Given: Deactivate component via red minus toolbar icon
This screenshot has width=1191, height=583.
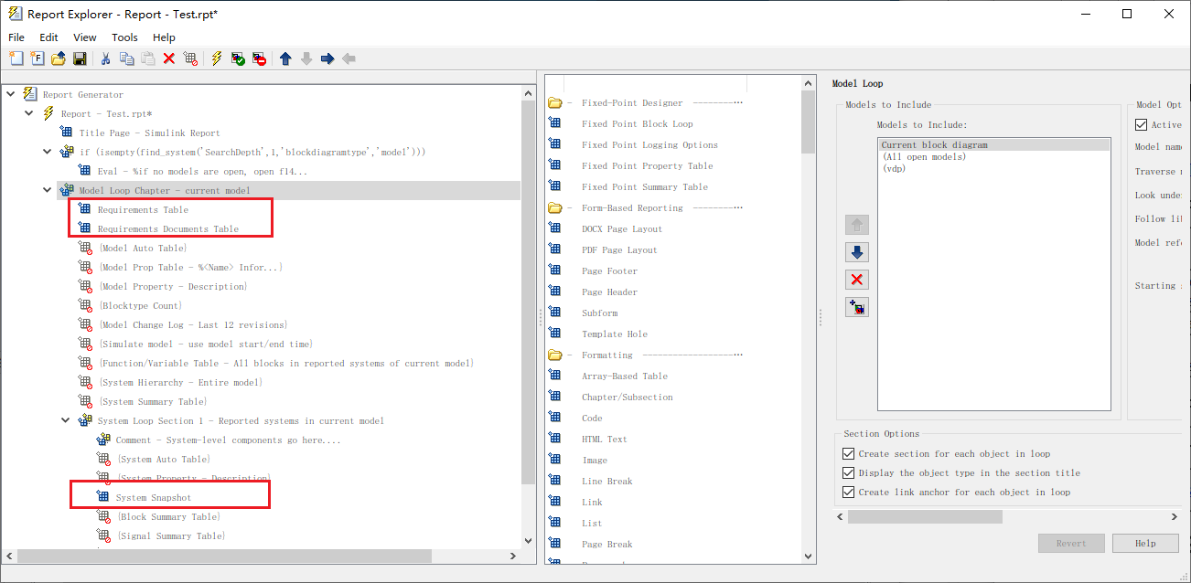Looking at the screenshot, I should pos(258,58).
